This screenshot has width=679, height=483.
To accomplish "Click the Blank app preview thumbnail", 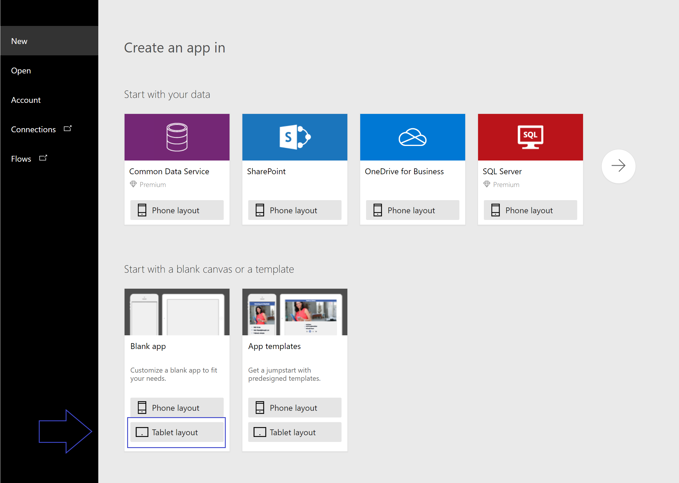I will pos(177,312).
